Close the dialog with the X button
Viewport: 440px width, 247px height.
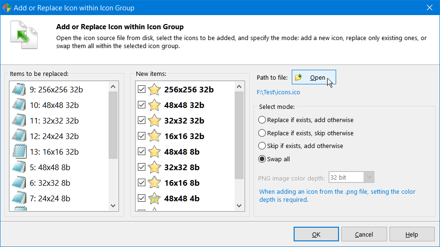430,8
